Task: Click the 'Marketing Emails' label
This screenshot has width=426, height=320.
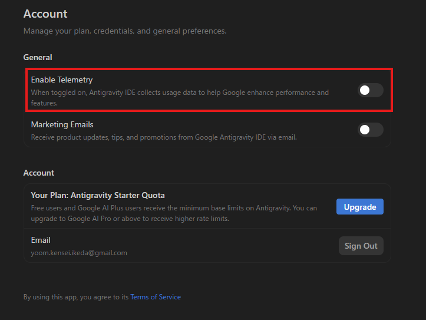Action: pos(62,125)
